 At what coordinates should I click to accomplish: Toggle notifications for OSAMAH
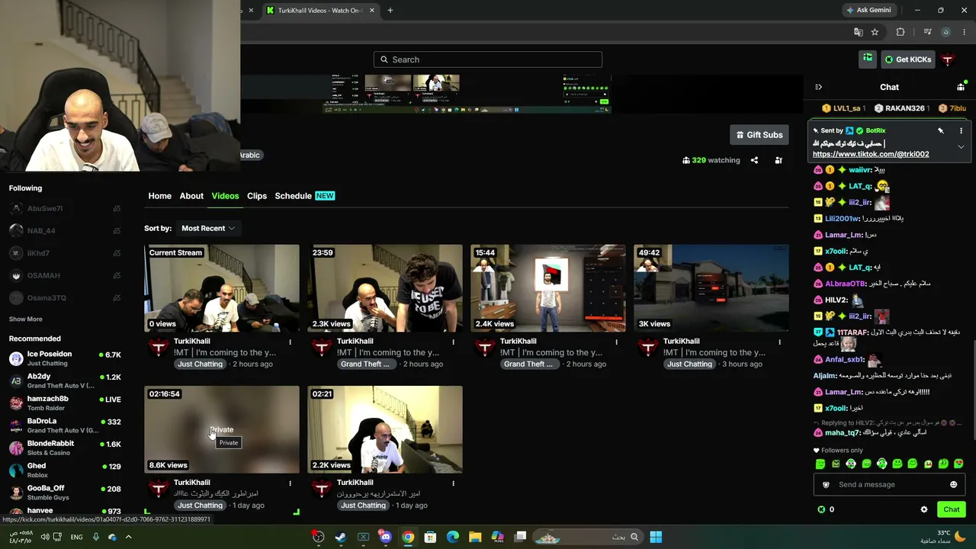pyautogui.click(x=117, y=276)
